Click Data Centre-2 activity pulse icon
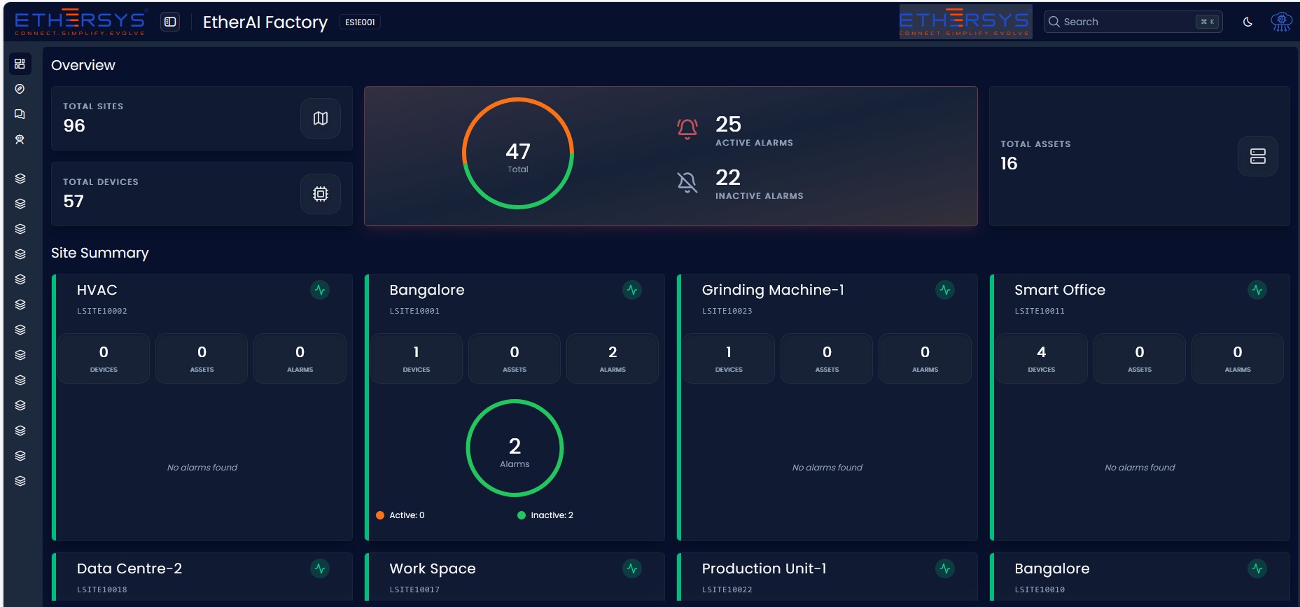Viewport: 1300px width, 607px height. 320,568
